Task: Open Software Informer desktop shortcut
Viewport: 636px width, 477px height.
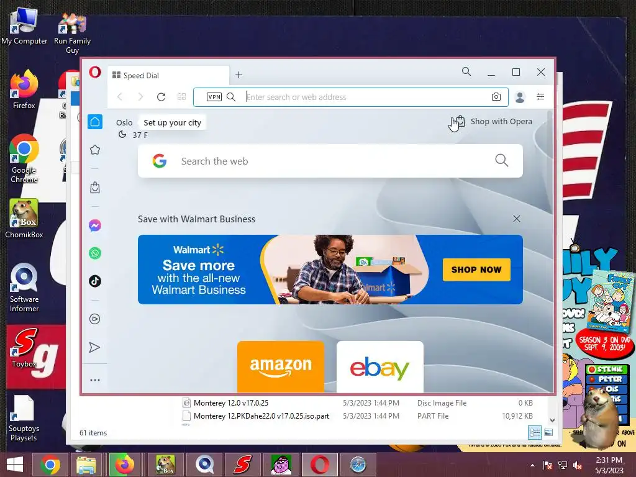Action: [x=24, y=288]
